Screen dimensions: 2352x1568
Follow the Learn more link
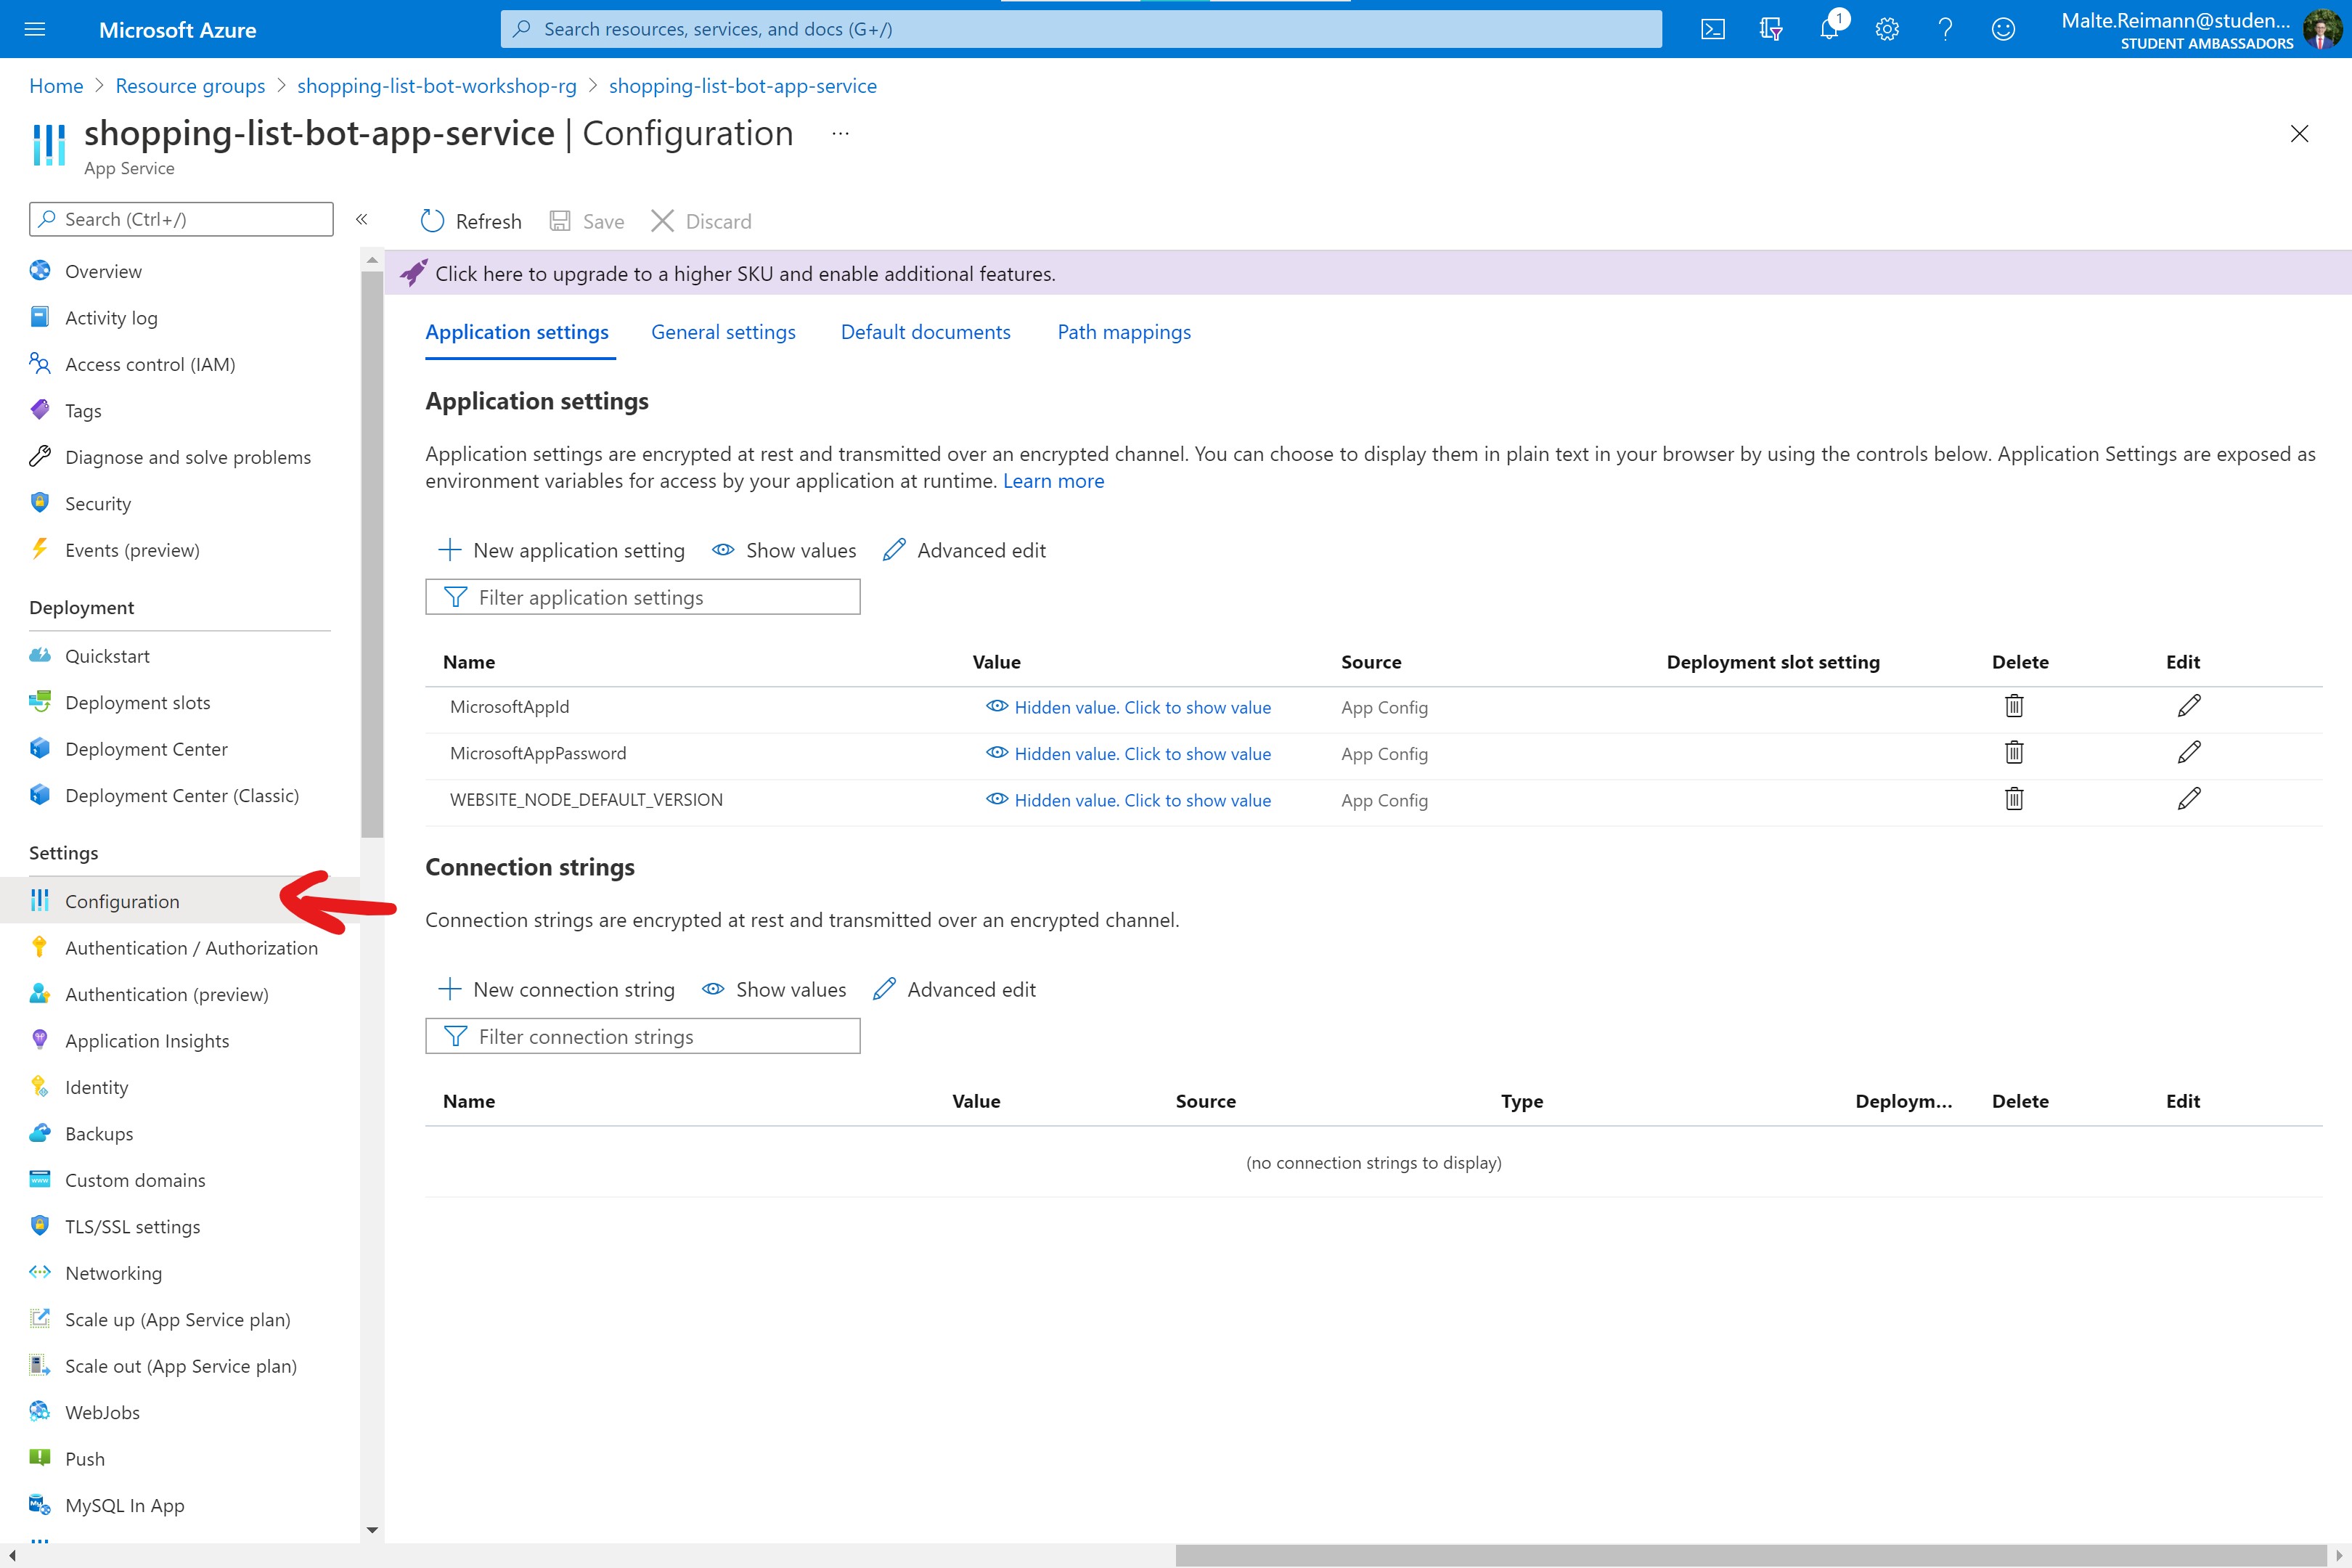tap(1053, 481)
